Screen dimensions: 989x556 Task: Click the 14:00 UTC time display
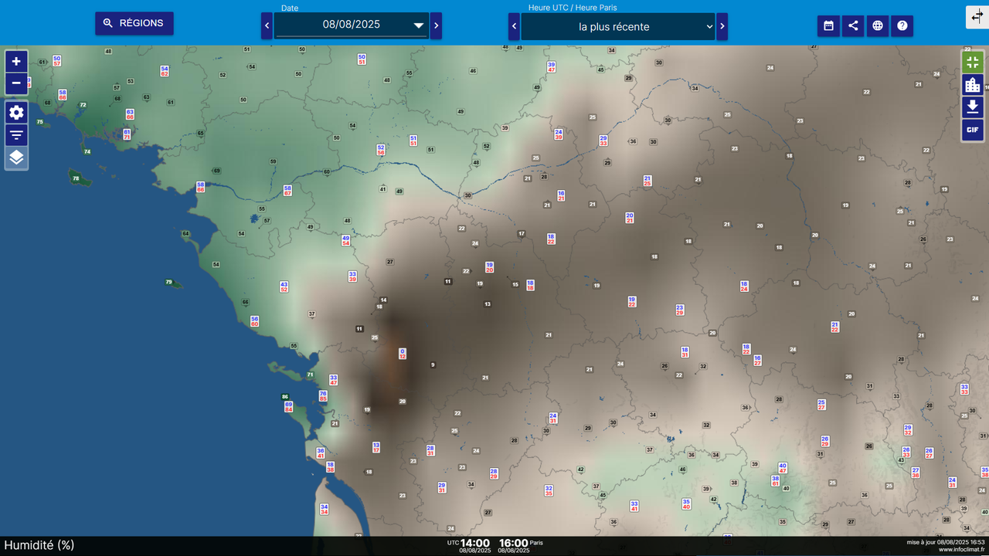475,543
